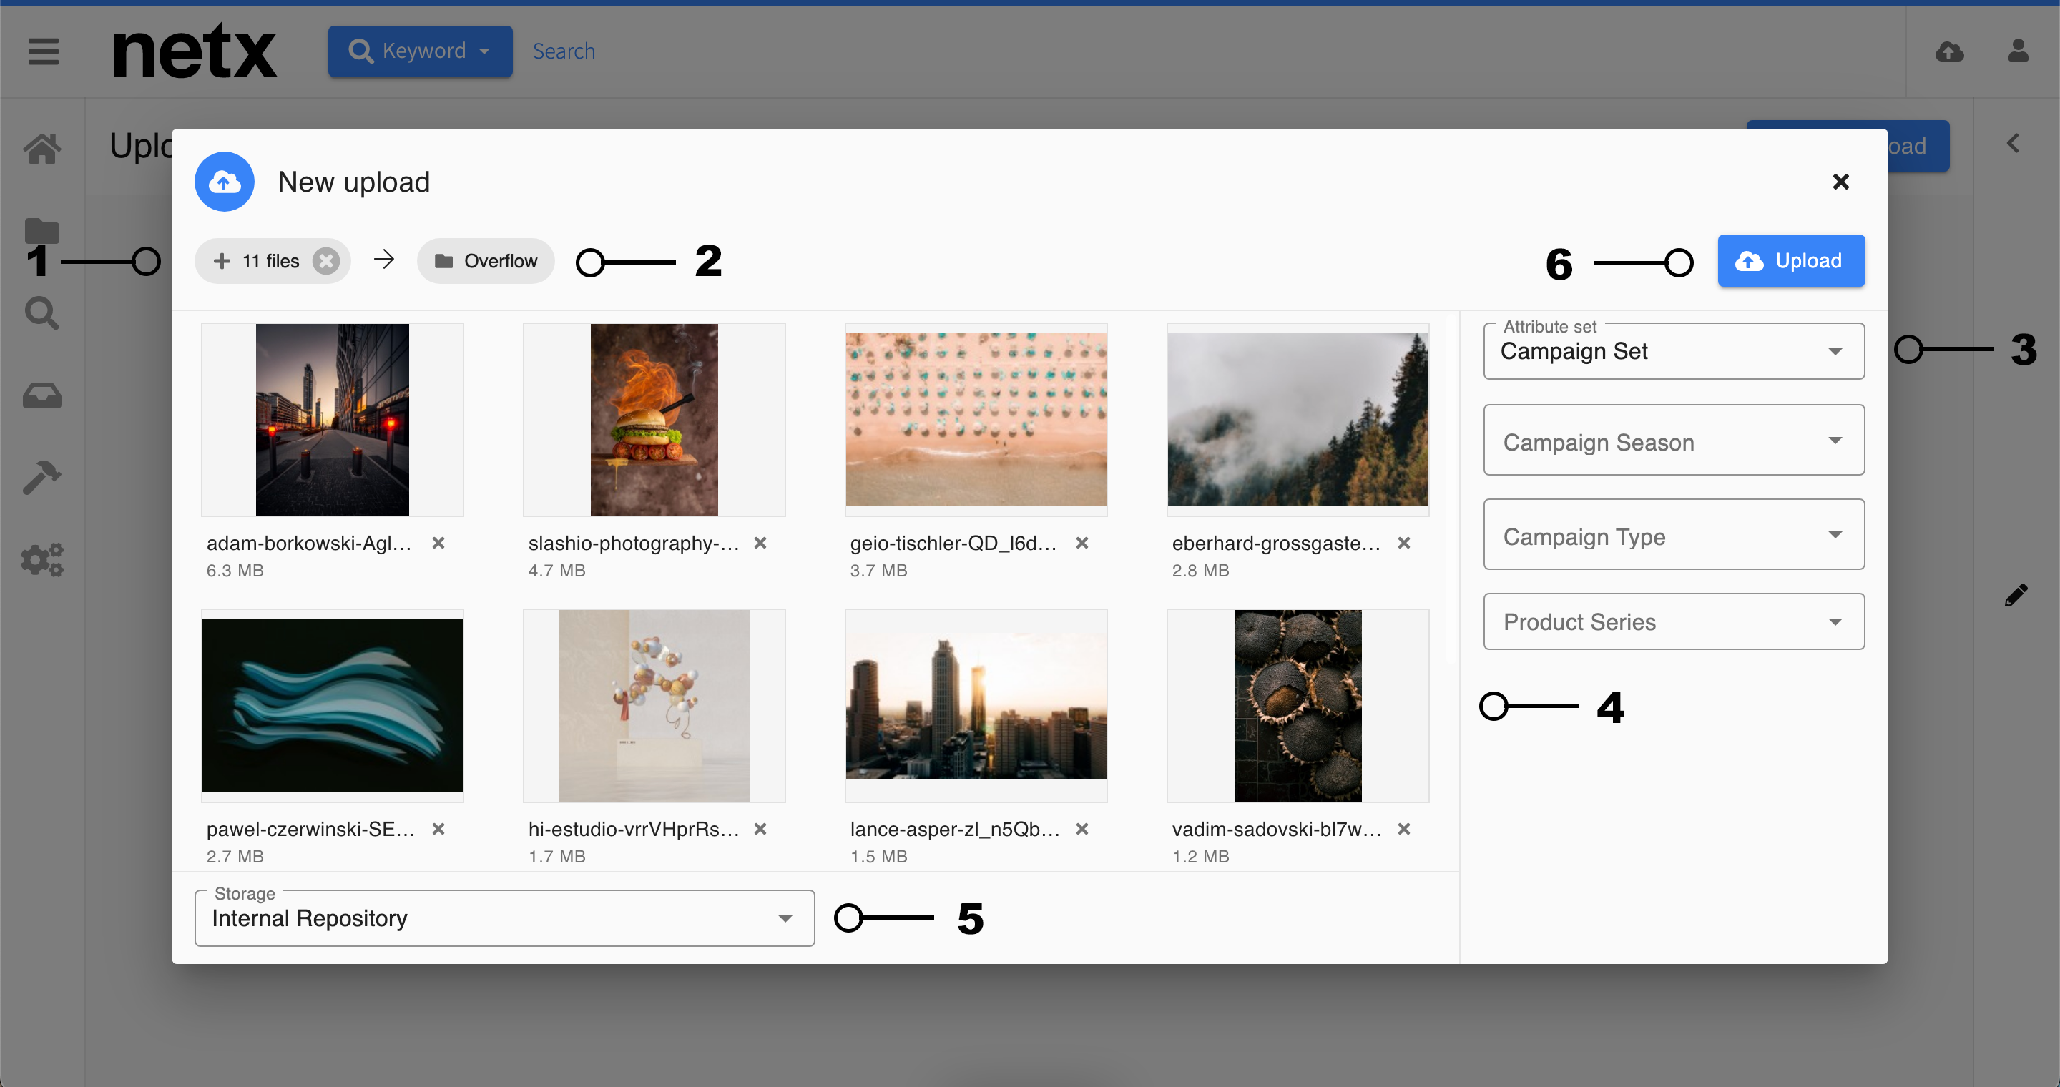Open the collections tray icon in sidebar
Image resolution: width=2060 pixels, height=1087 pixels.
click(41, 395)
